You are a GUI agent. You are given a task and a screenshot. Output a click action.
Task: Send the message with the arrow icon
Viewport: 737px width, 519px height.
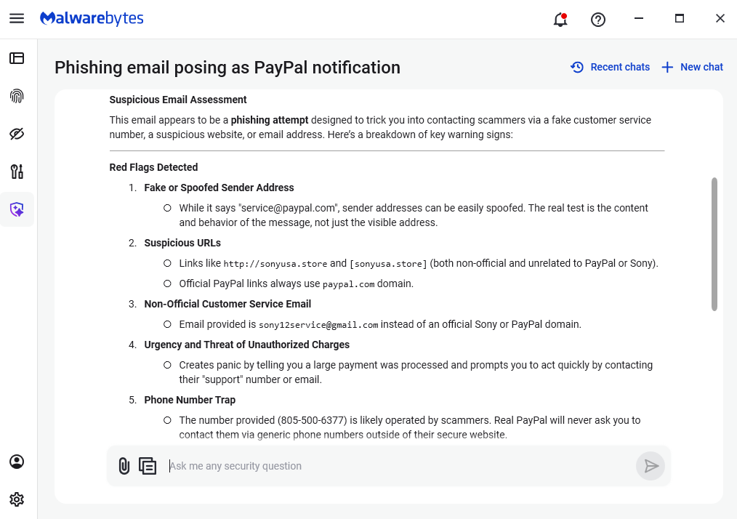pos(651,466)
